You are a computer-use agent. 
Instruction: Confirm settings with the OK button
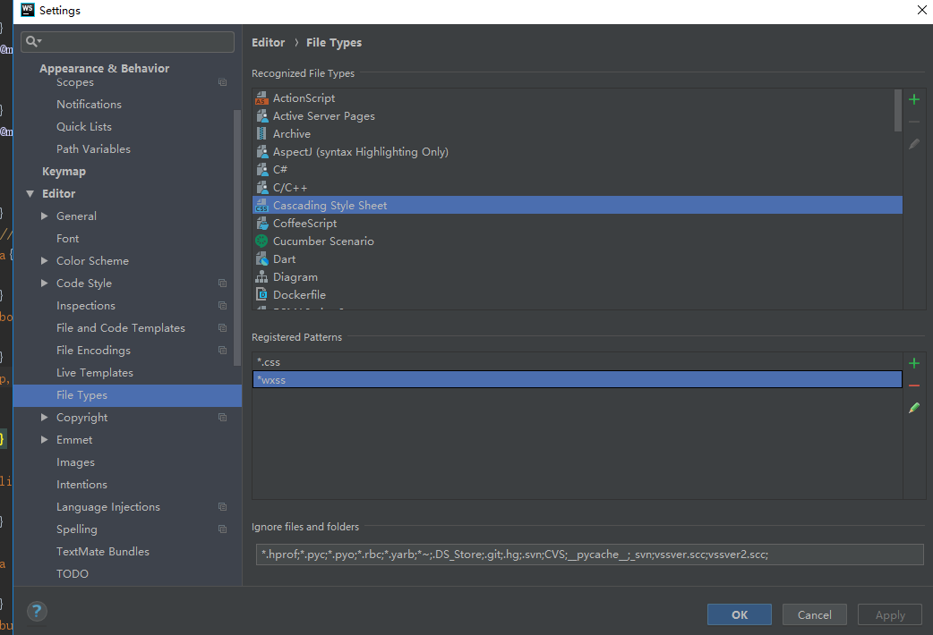pyautogui.click(x=739, y=614)
